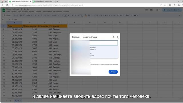
Task: Increase decimal places in toolbar
Action: pyautogui.click(x=45, y=15)
